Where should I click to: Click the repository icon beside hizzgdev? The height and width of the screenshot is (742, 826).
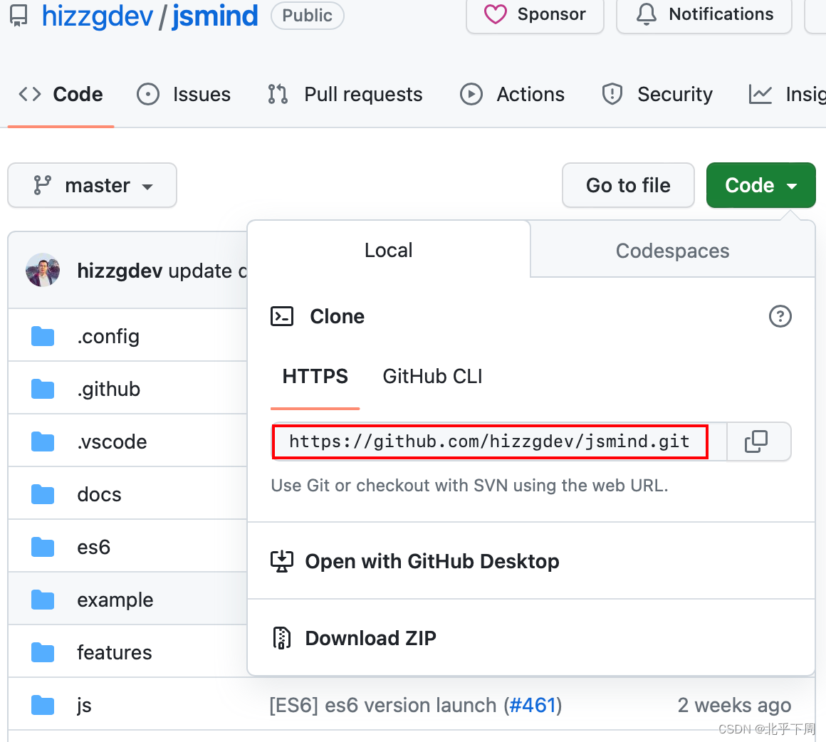click(19, 16)
